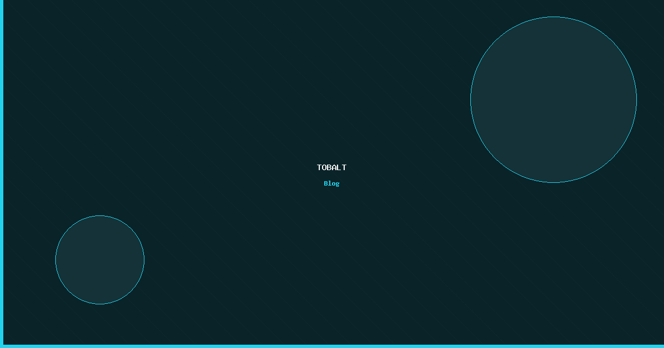The height and width of the screenshot is (348, 664).
Task: Click the top edge of small circle outline
Action: coord(100,215)
